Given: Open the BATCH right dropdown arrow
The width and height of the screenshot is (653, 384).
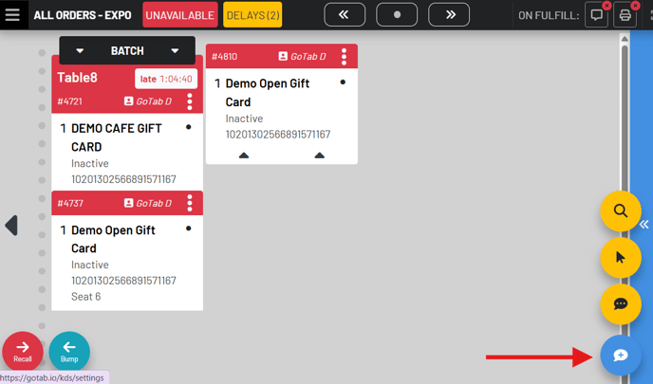Looking at the screenshot, I should click(x=175, y=51).
